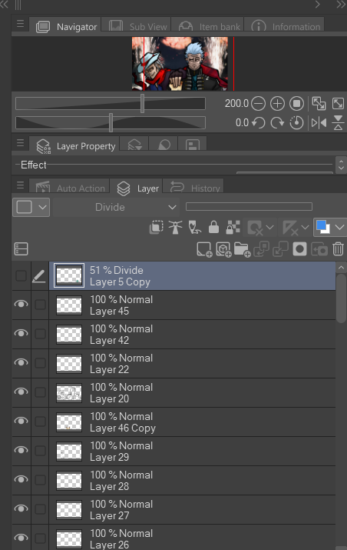Hide Layer 45 using its eye icon
The height and width of the screenshot is (550, 347).
click(x=21, y=304)
